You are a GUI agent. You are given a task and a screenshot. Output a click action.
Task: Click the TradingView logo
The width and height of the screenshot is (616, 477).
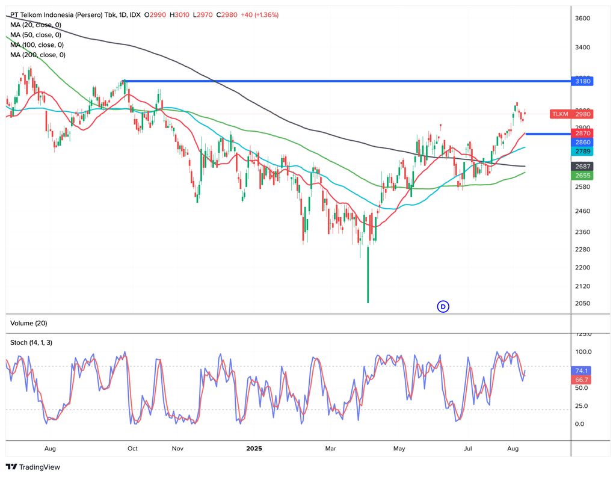click(x=33, y=467)
